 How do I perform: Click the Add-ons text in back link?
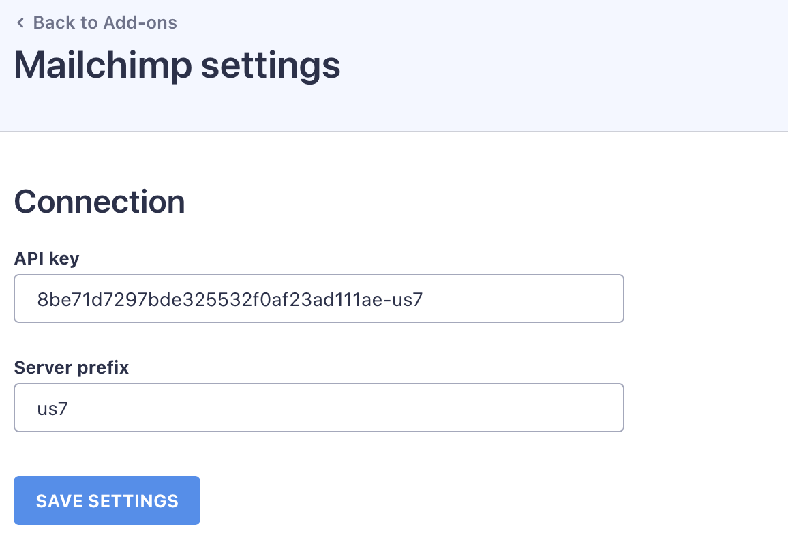140,22
